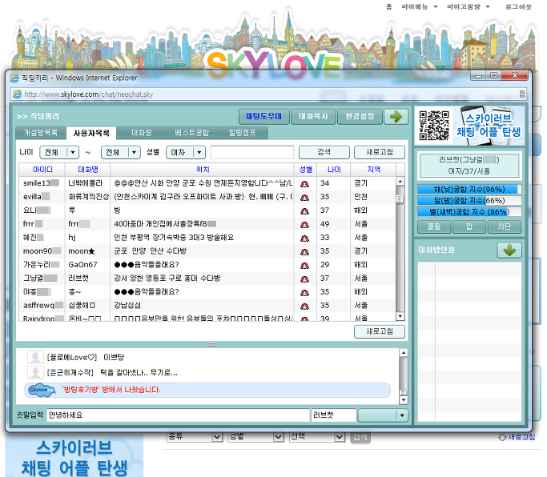Click the gender icon in evilla row

pos(305,197)
